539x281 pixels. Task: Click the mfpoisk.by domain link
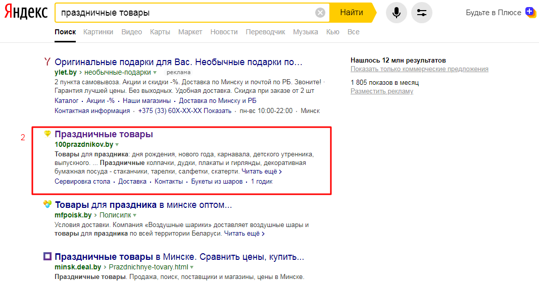73,215
